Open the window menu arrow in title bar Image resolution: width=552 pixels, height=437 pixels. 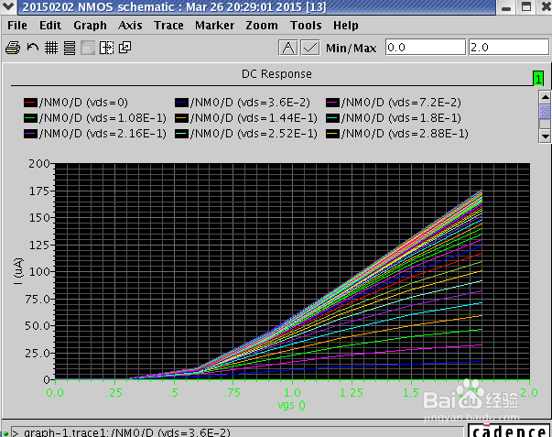point(7,6)
